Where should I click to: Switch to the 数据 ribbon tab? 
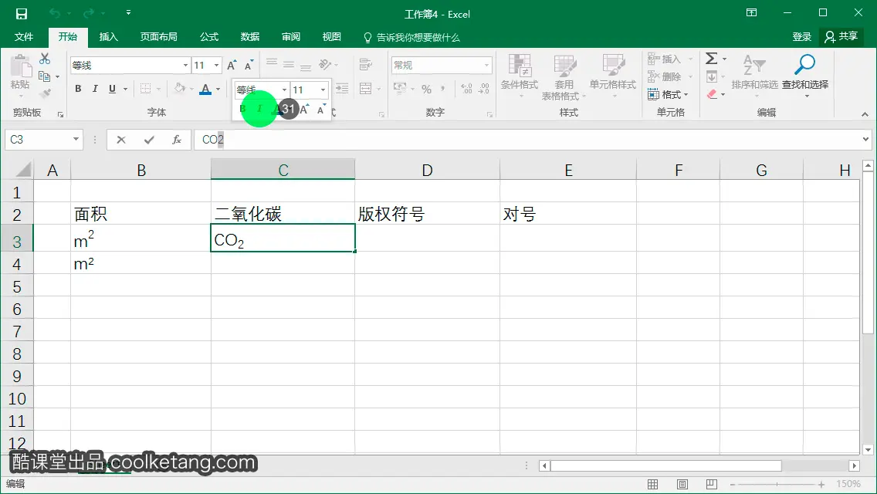click(x=250, y=37)
